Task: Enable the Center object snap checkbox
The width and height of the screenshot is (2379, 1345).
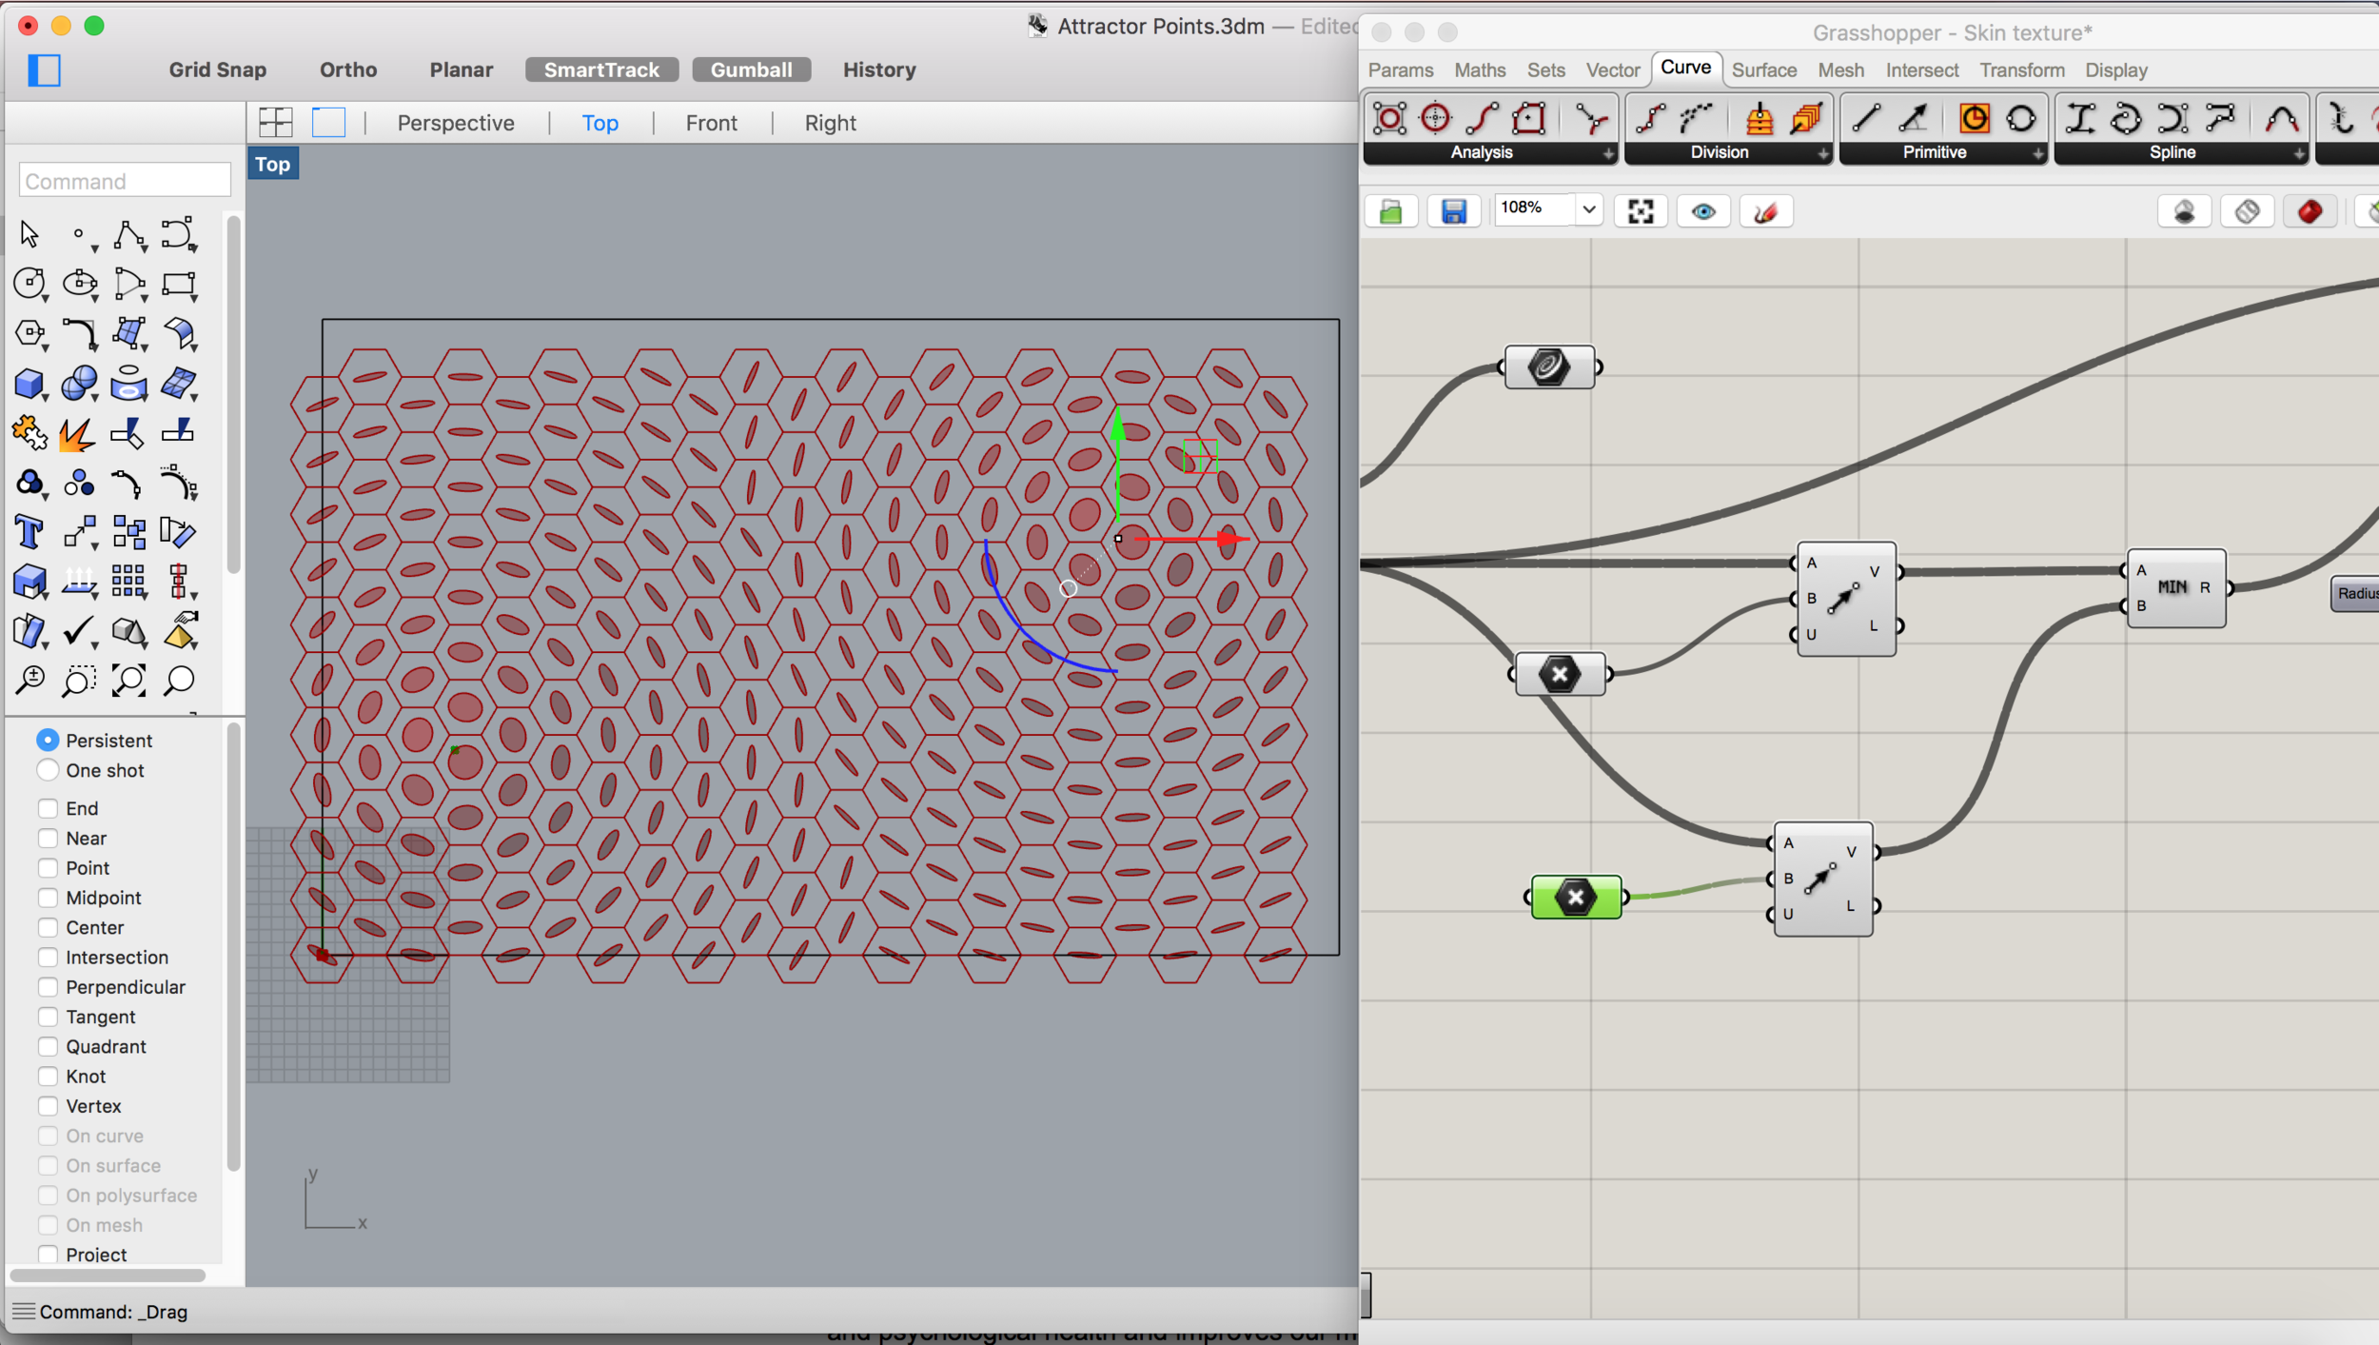Action: 48,927
